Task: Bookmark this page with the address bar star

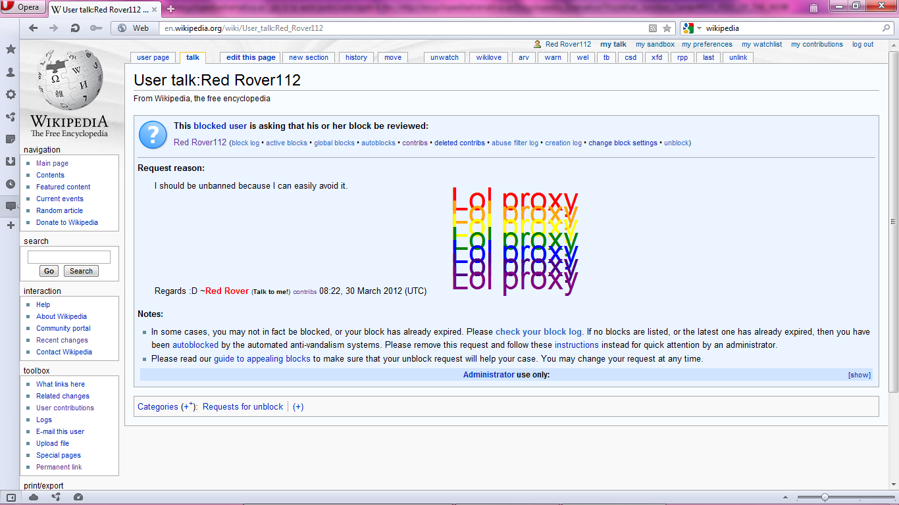Action: pyautogui.click(x=668, y=28)
